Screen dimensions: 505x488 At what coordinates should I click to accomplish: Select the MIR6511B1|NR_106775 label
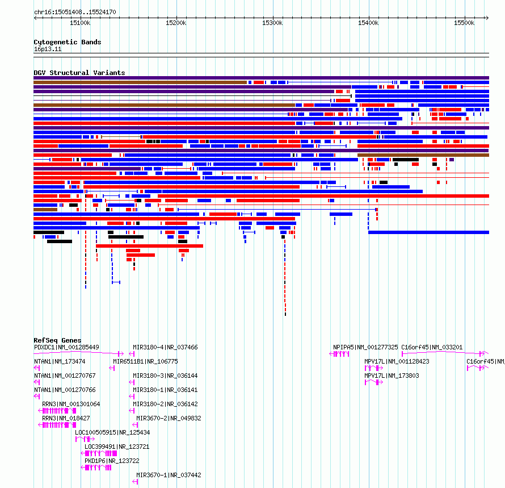point(145,361)
